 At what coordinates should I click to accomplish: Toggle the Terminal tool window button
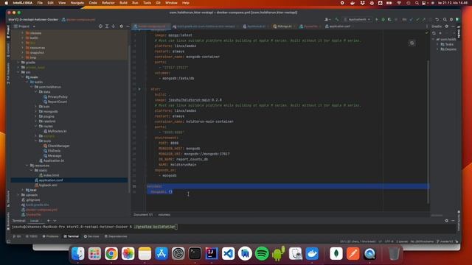tap(72, 236)
